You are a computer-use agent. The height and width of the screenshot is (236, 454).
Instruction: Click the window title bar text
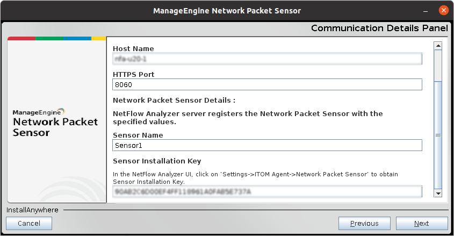pos(227,11)
